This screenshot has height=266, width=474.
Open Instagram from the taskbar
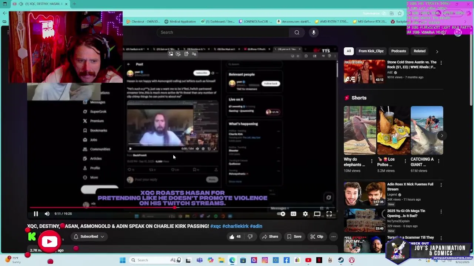point(265,260)
